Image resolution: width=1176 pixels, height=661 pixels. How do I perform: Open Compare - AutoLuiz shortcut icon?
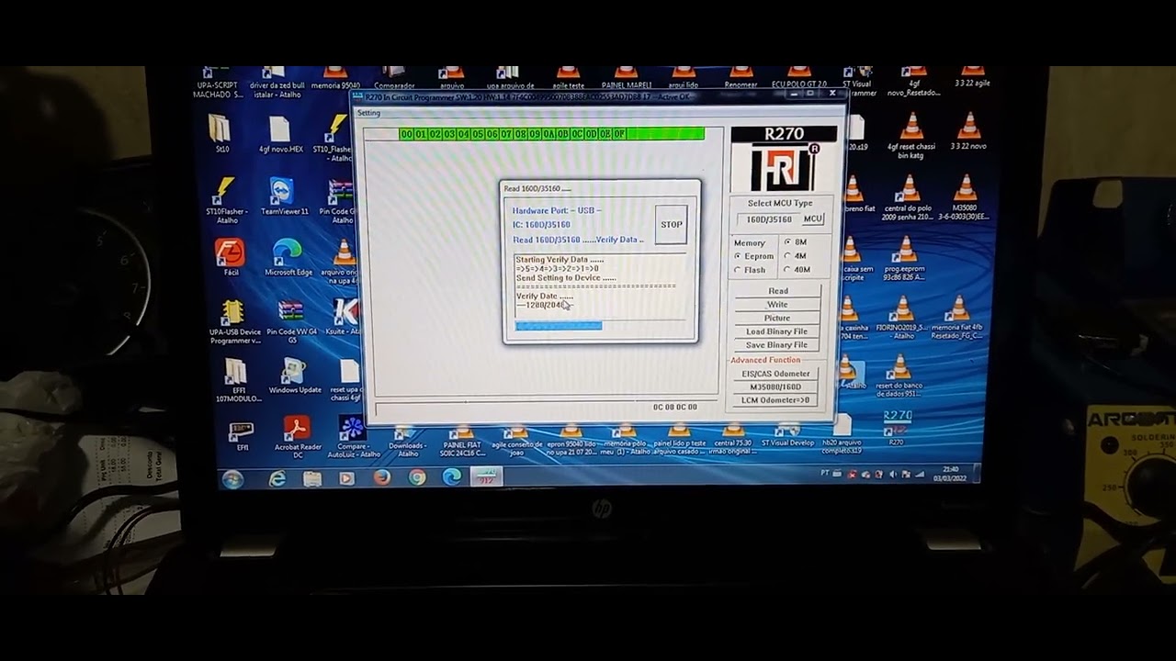point(352,429)
